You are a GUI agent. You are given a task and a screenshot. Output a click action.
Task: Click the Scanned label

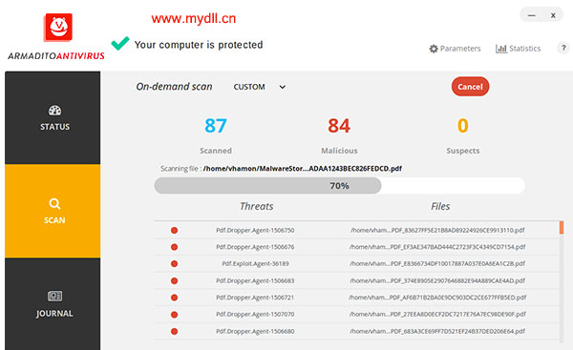(x=216, y=151)
